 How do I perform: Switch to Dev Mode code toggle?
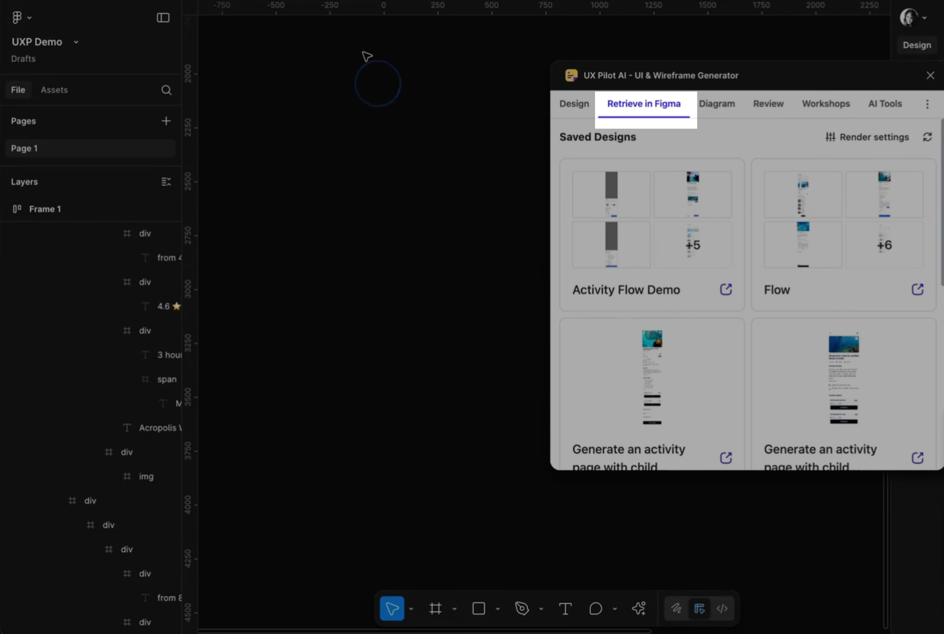(722, 609)
